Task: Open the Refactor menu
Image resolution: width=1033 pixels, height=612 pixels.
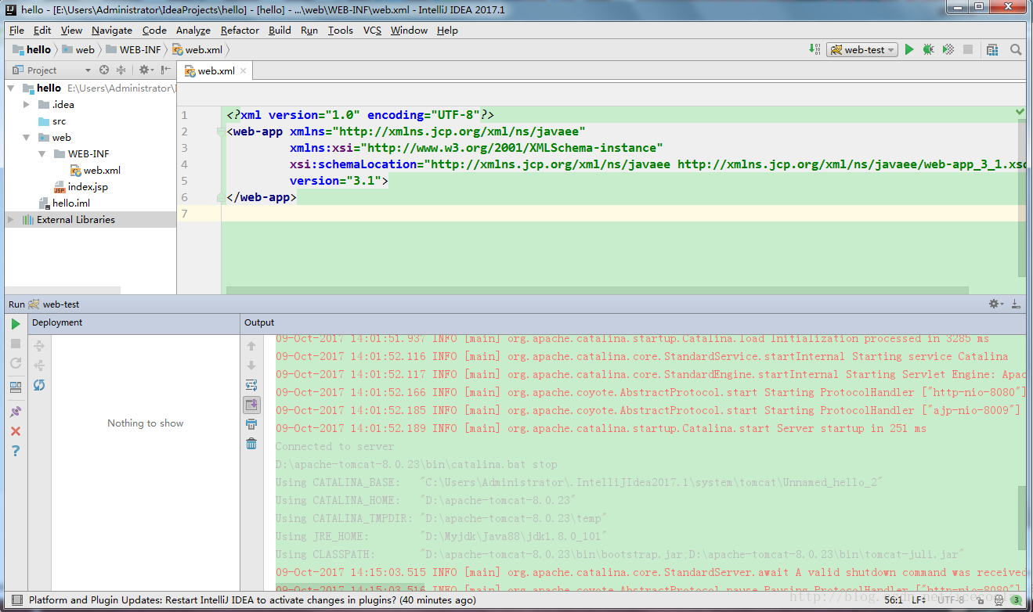Action: coord(240,30)
